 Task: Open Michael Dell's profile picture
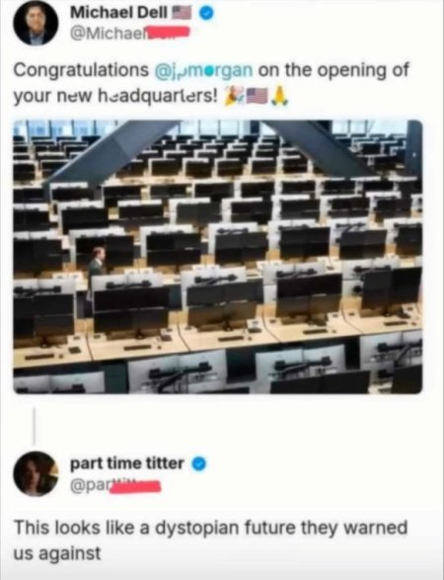(x=36, y=23)
